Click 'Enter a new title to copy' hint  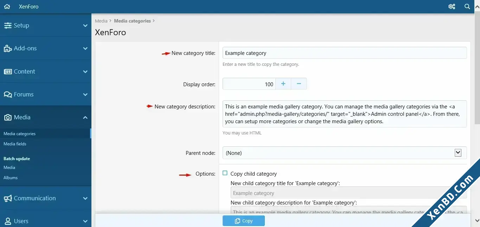click(261, 64)
